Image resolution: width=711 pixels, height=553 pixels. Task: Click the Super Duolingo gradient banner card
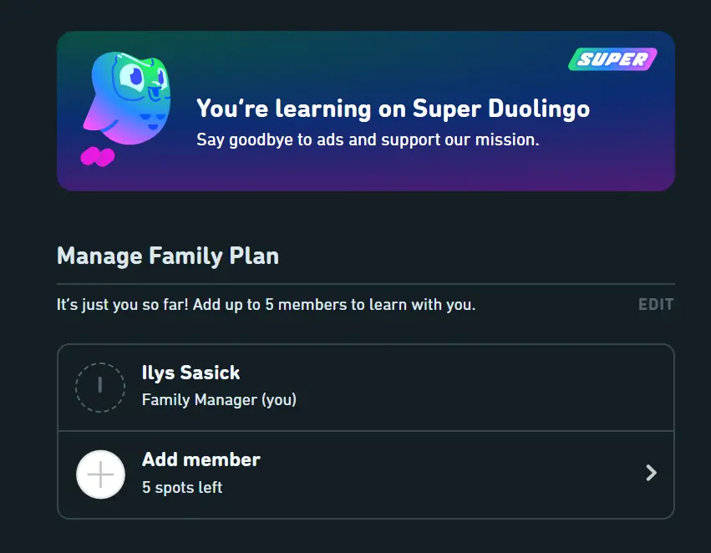click(366, 111)
